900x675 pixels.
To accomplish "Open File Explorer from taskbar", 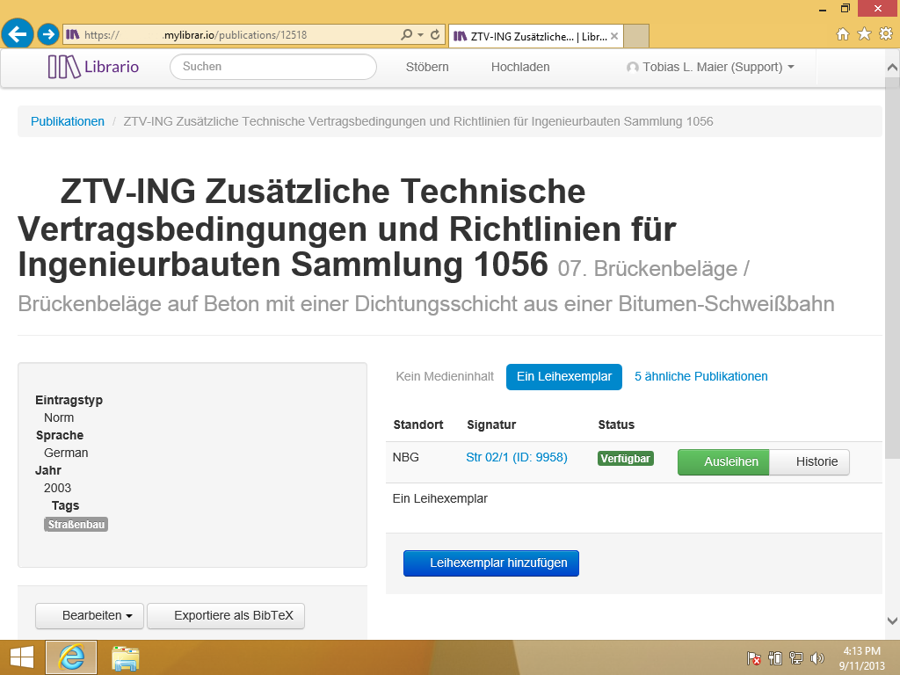I will 126,657.
